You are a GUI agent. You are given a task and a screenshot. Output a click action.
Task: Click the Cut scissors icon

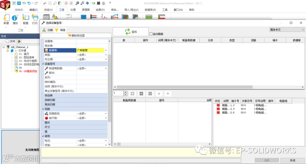pyautogui.click(x=45, y=3)
